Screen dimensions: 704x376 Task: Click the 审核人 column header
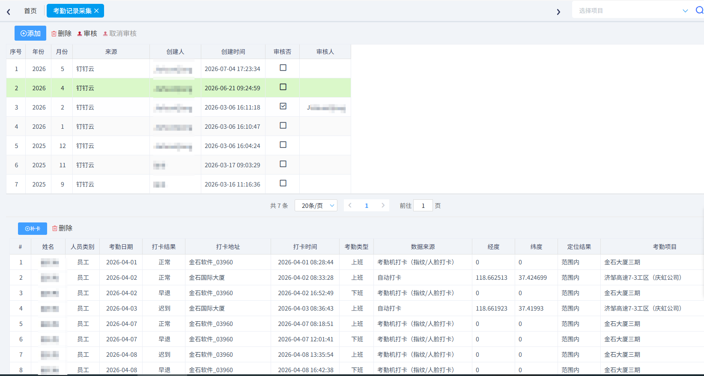pos(325,52)
